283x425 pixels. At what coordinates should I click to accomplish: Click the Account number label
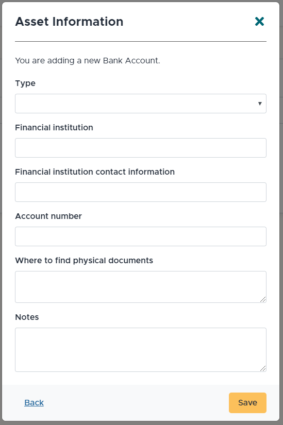click(x=48, y=216)
